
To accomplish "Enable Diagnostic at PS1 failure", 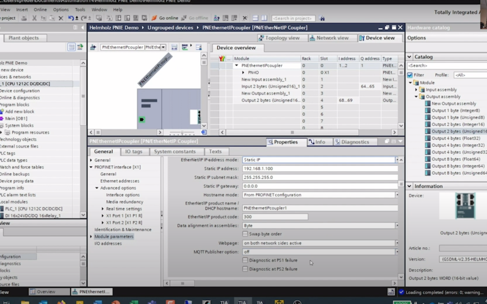I will pos(245,260).
